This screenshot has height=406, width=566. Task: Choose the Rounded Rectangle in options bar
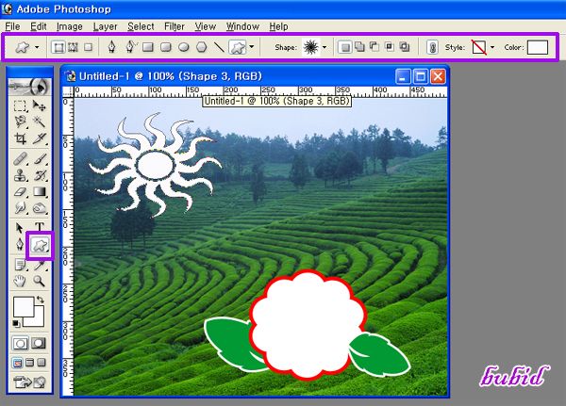[x=166, y=47]
